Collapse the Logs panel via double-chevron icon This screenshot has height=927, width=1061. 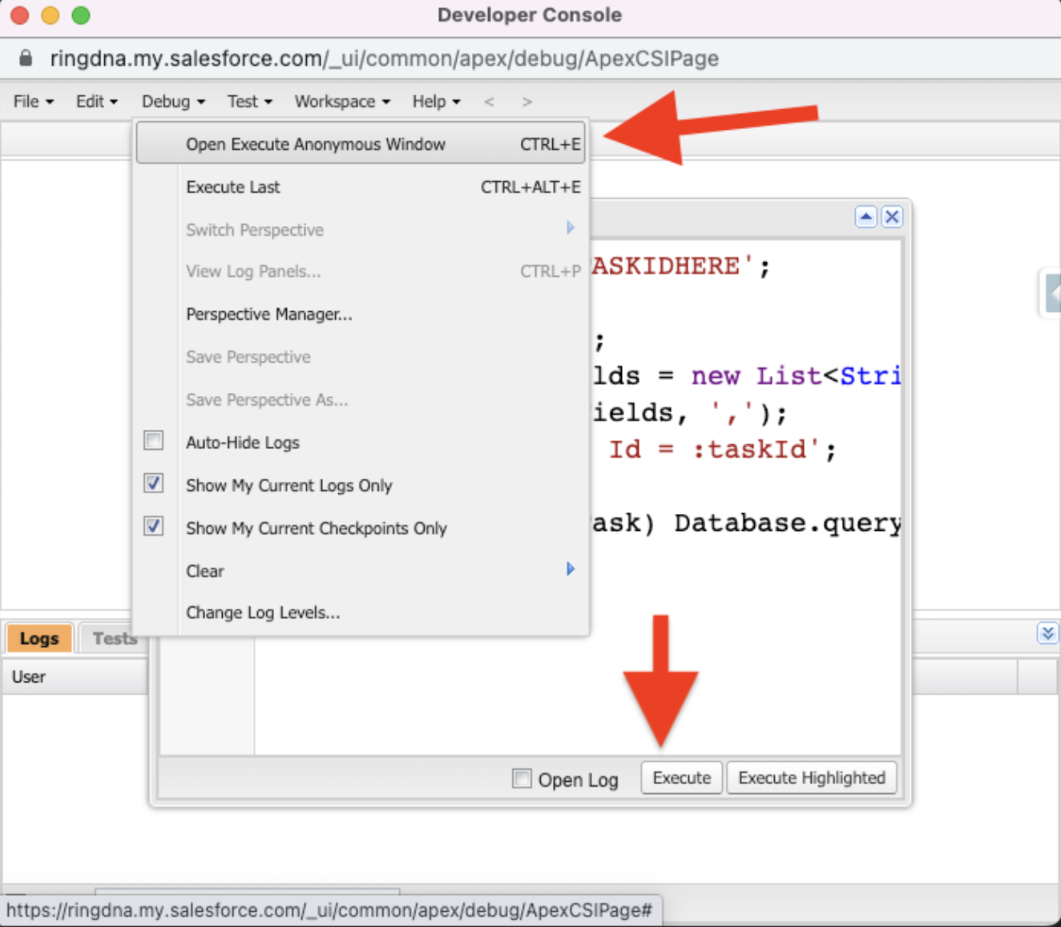pos(1048,634)
